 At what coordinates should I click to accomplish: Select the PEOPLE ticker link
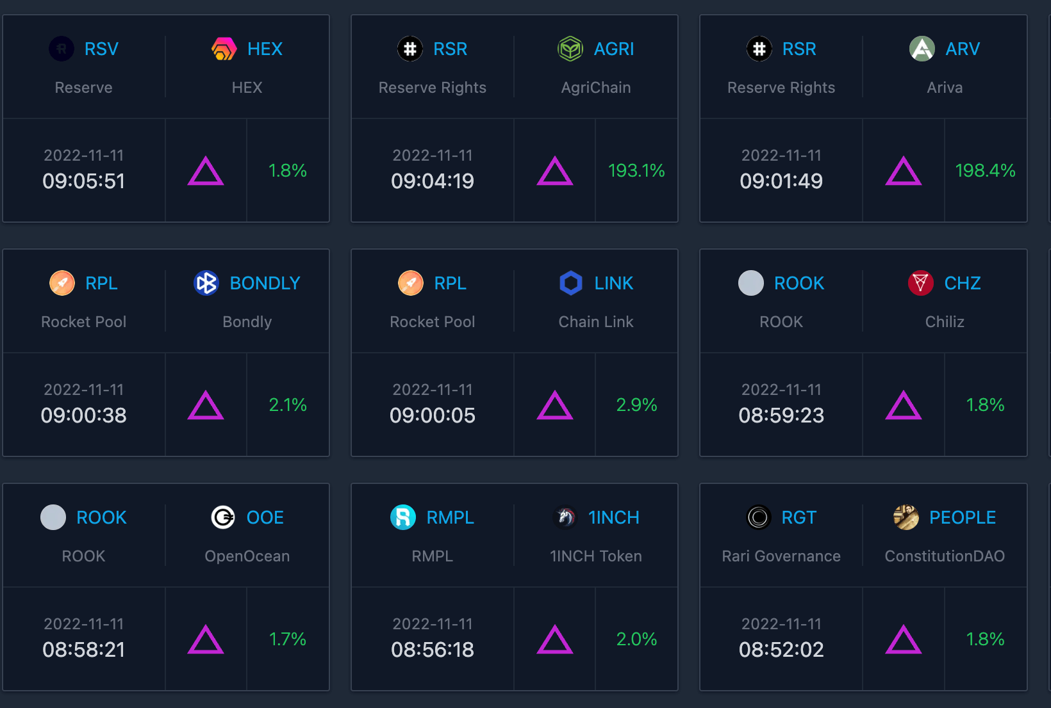click(x=962, y=517)
